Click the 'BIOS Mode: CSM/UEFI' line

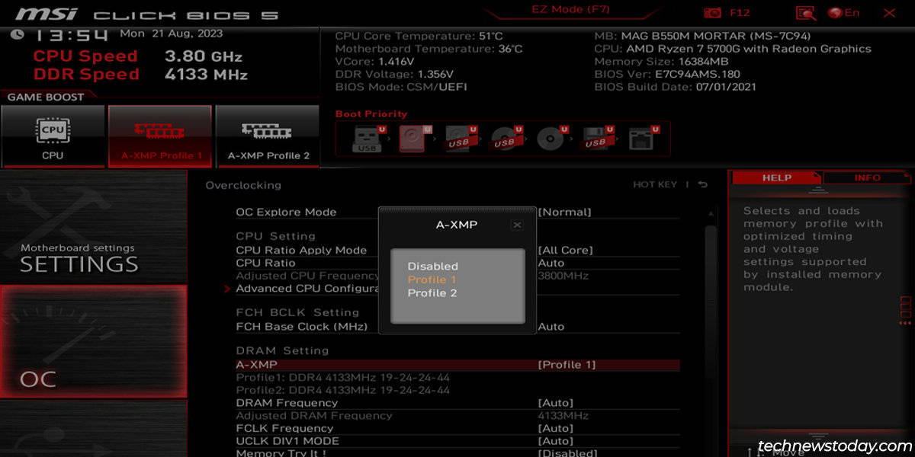(x=401, y=87)
